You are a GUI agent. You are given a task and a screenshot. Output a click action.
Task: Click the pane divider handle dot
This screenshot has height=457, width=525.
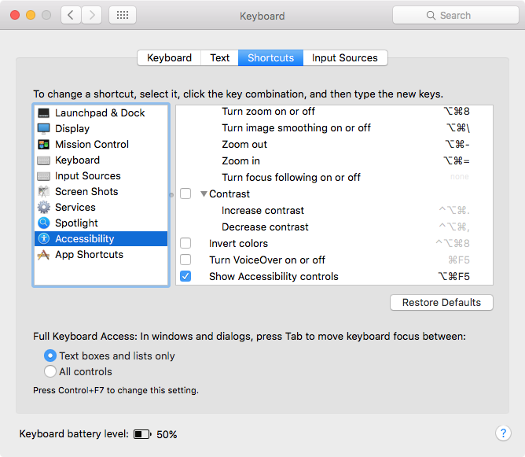click(172, 194)
